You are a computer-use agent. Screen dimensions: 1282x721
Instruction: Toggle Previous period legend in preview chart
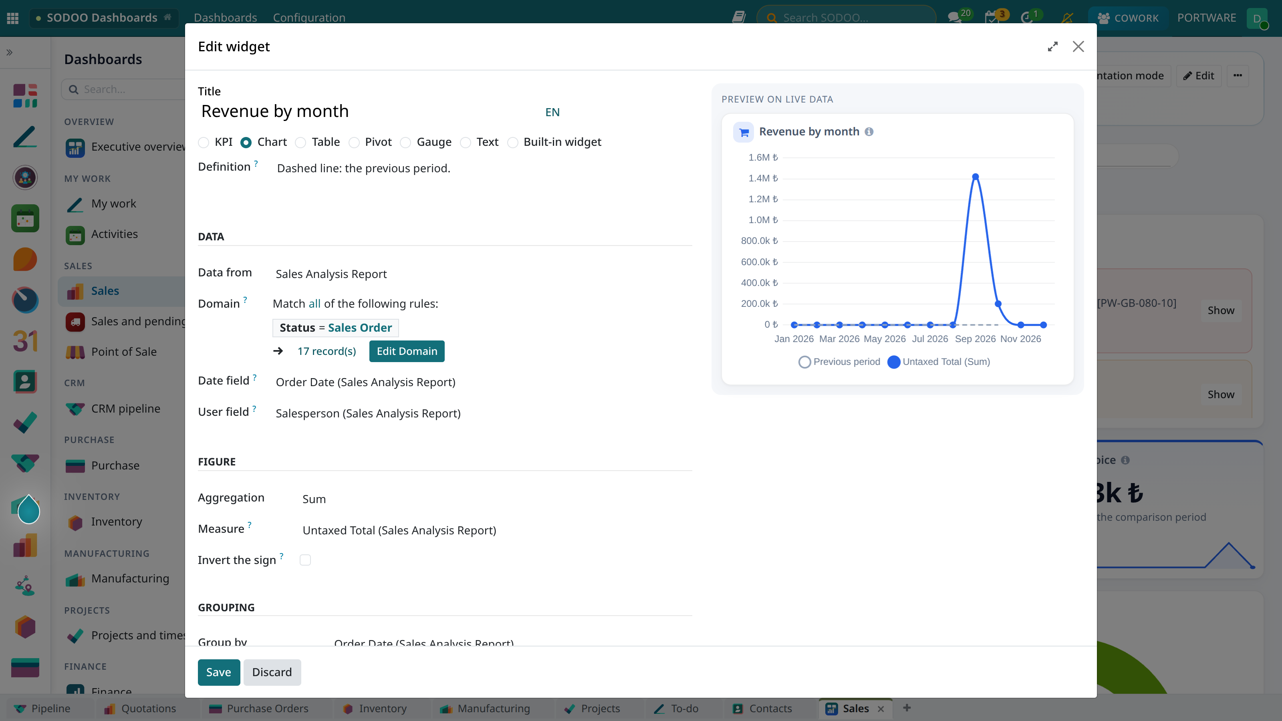click(839, 362)
